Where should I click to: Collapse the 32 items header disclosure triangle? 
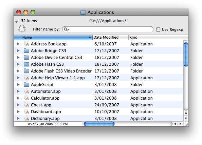tap(16, 22)
